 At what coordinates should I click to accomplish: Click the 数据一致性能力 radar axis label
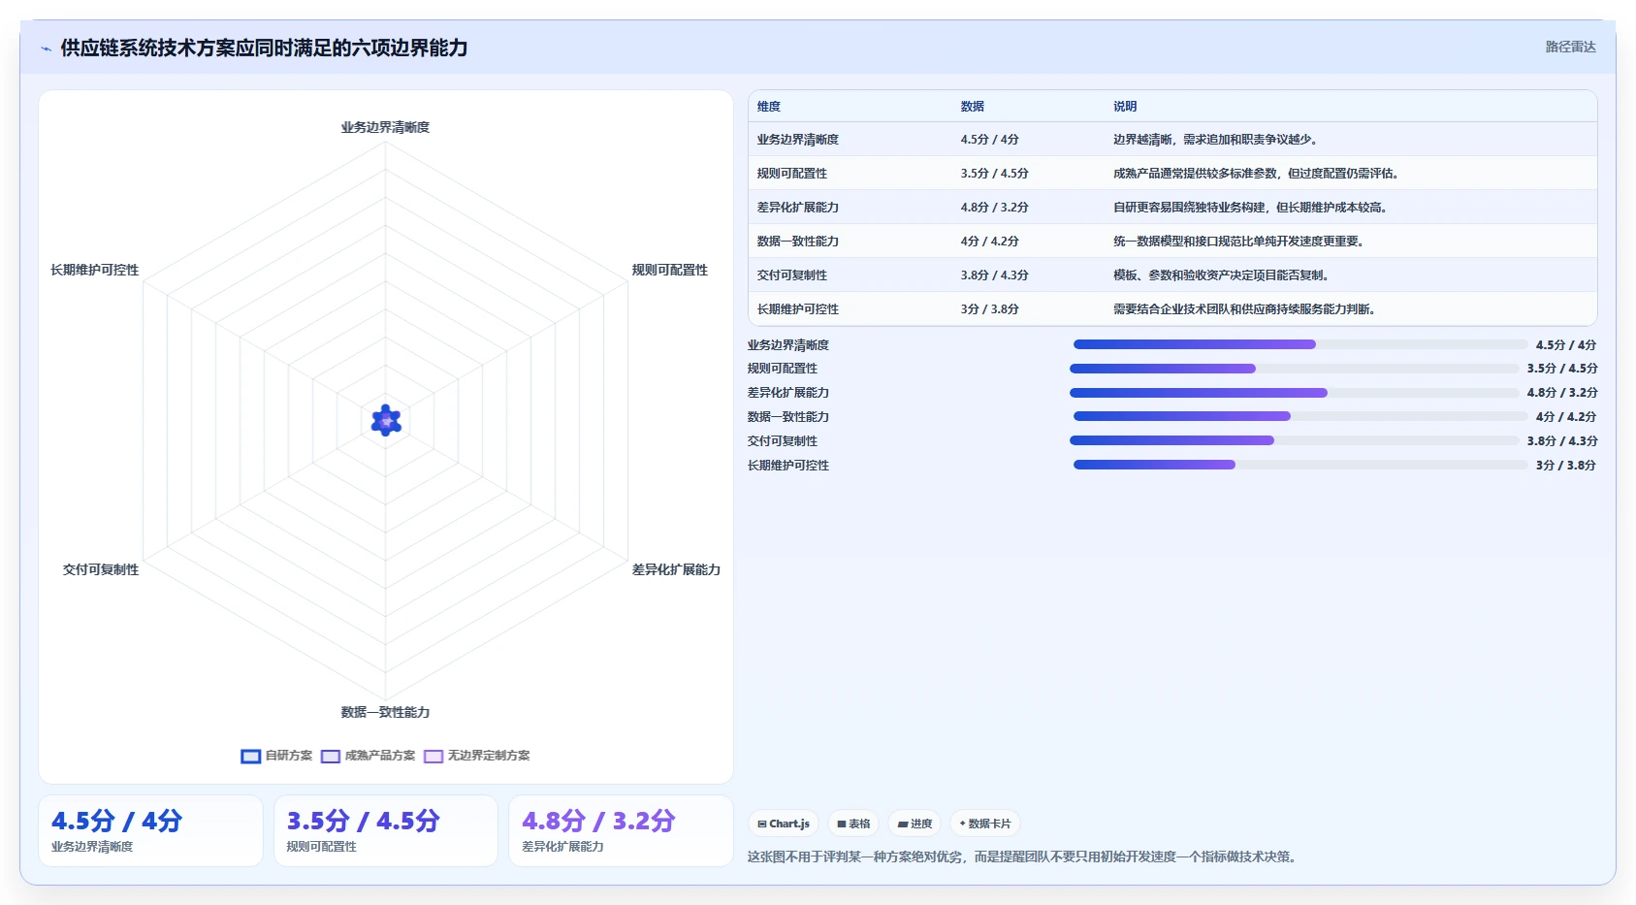(x=385, y=712)
